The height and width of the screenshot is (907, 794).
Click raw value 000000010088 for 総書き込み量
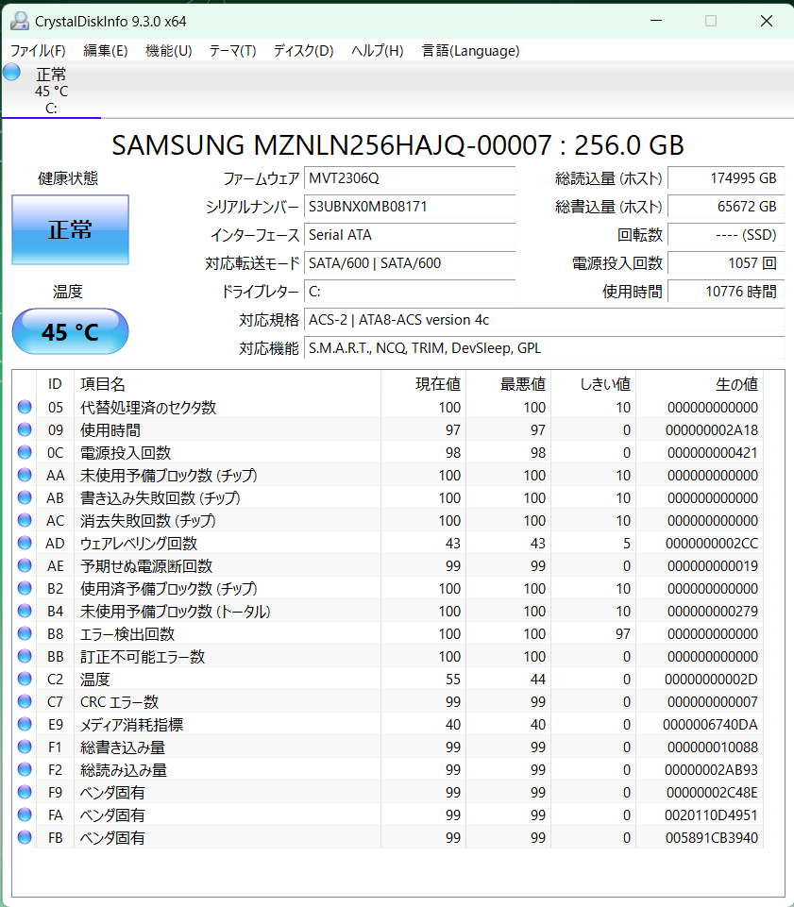(x=713, y=747)
